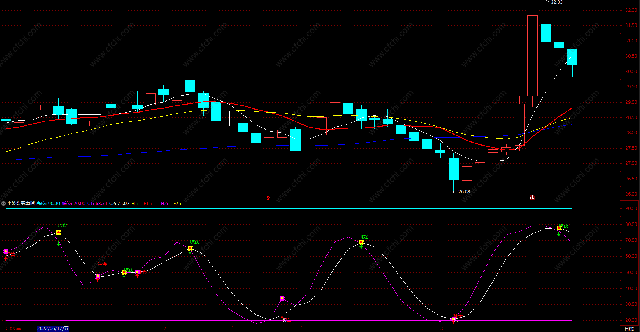Open the 日线 period selector
The image size is (640, 332).
point(629,329)
